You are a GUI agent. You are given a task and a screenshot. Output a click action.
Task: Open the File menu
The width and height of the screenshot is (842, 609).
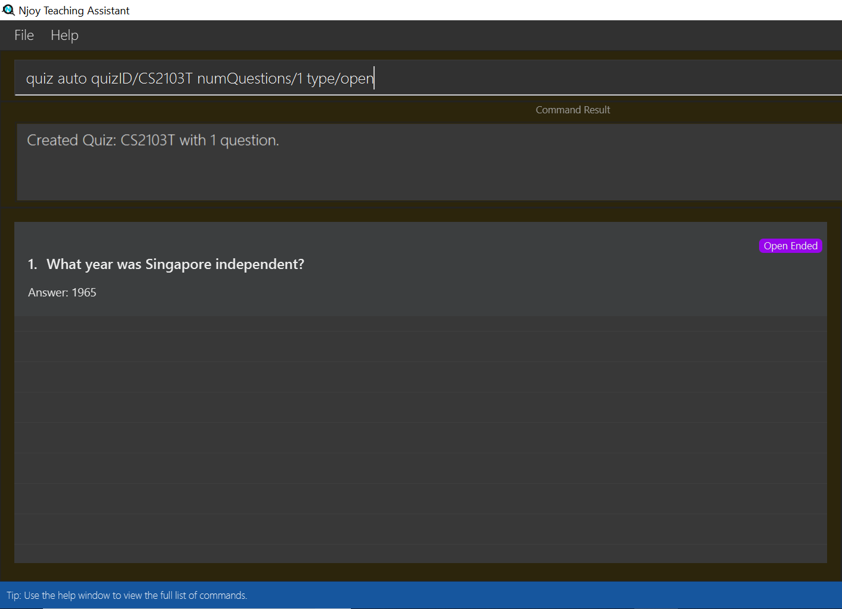click(x=24, y=35)
